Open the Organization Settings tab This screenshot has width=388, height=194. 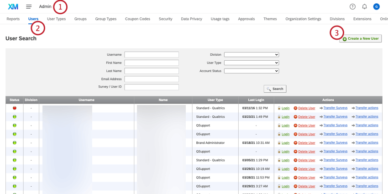coord(303,19)
